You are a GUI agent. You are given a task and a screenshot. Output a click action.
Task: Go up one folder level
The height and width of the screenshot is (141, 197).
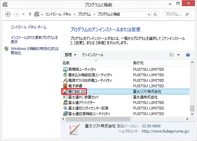point(30,14)
